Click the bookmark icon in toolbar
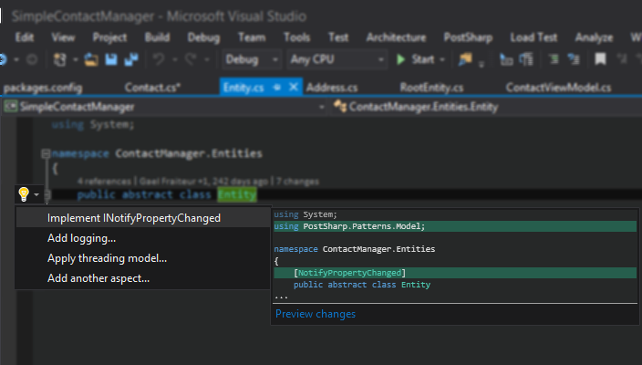Image resolution: width=642 pixels, height=365 pixels. 600,59
